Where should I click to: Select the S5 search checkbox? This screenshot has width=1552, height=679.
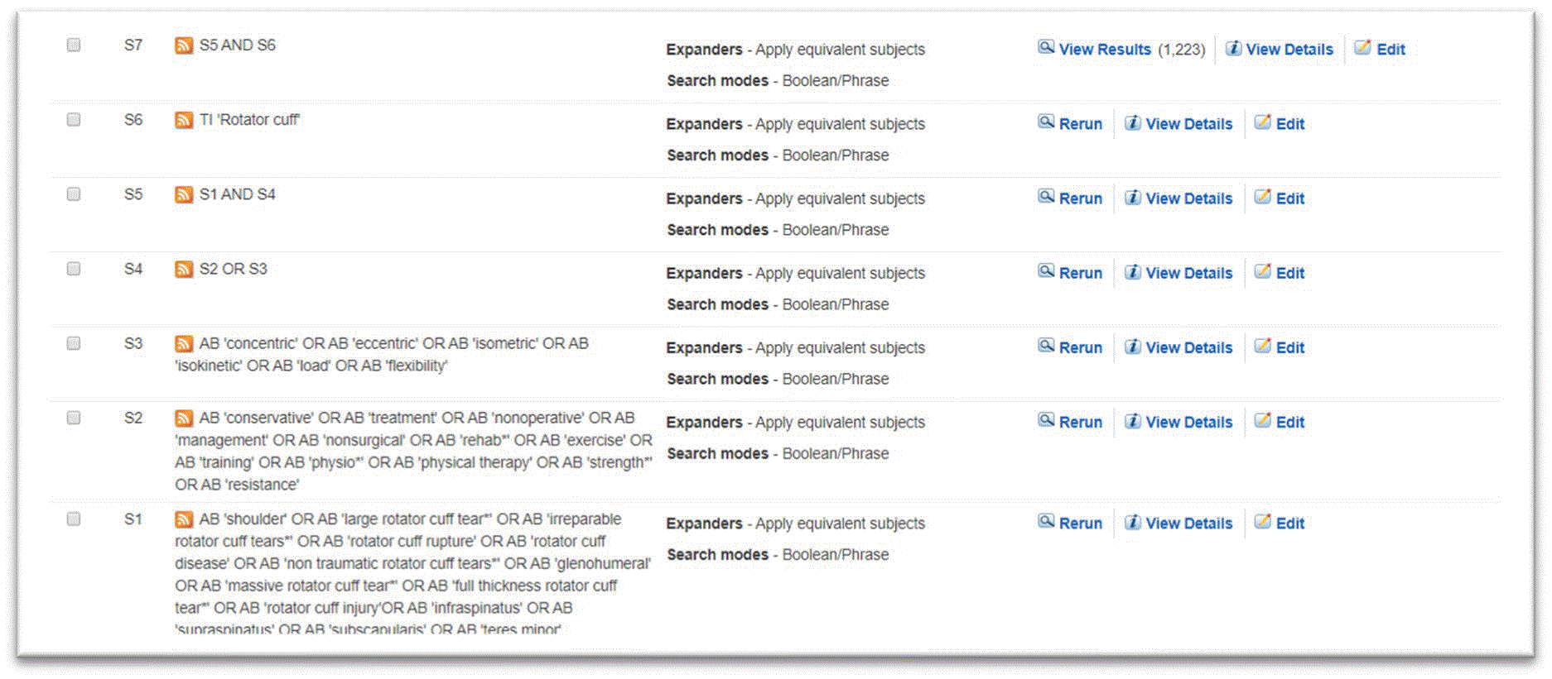coord(74,194)
